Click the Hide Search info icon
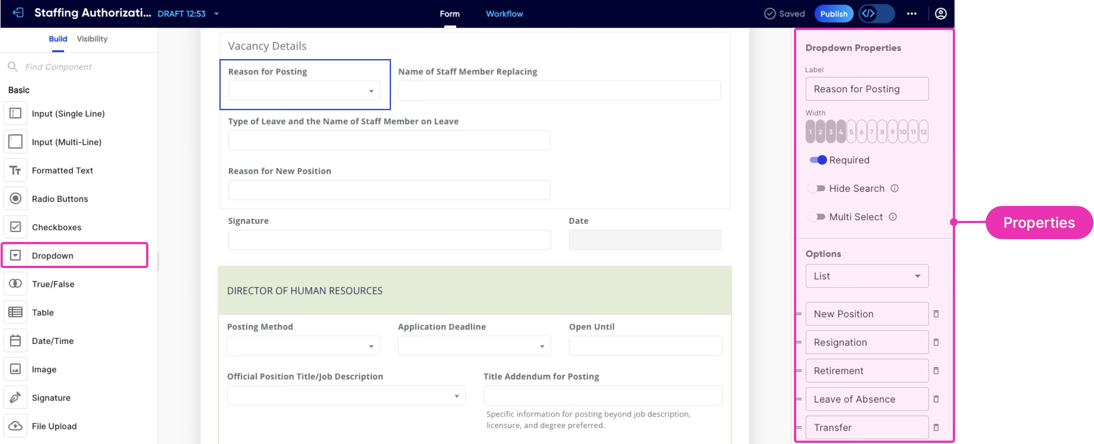Screen dimensions: 1094x444 click(894, 188)
